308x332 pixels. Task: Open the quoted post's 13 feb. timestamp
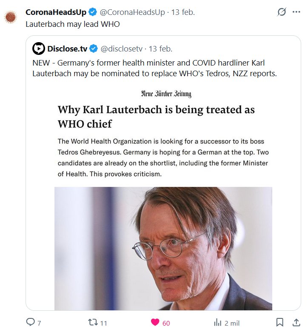tap(160, 49)
